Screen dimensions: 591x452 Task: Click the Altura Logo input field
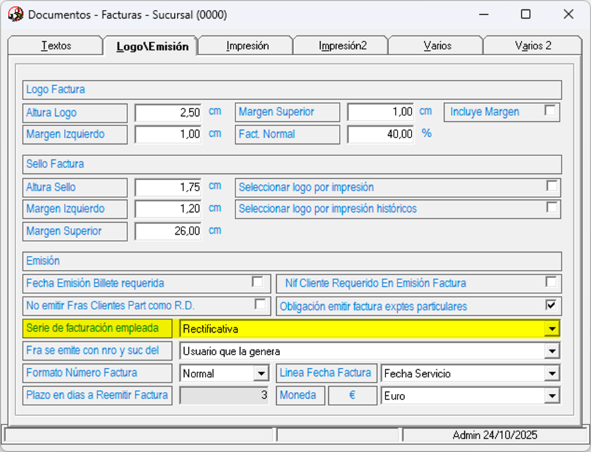click(169, 113)
